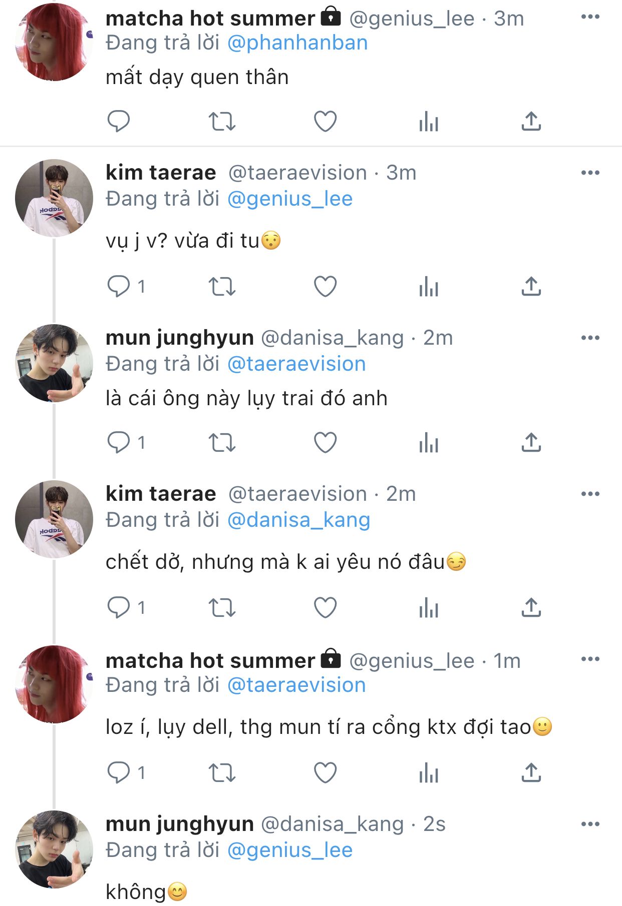Open replies on the "vụ j v?" tweet
This screenshot has width=622, height=906.
(x=119, y=287)
